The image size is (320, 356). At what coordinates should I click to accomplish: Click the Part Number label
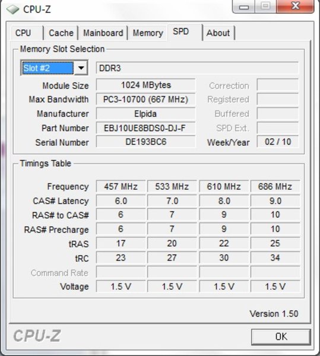click(65, 128)
